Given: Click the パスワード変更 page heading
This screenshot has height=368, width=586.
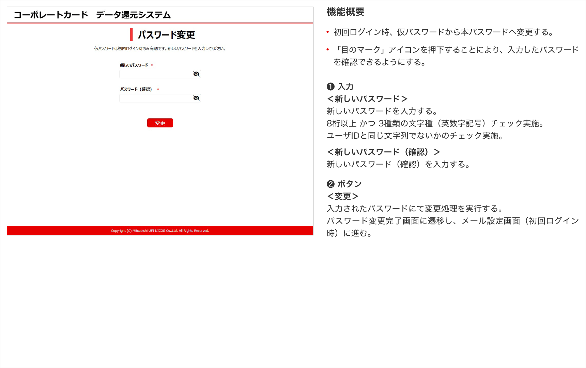Looking at the screenshot, I should pos(166,35).
